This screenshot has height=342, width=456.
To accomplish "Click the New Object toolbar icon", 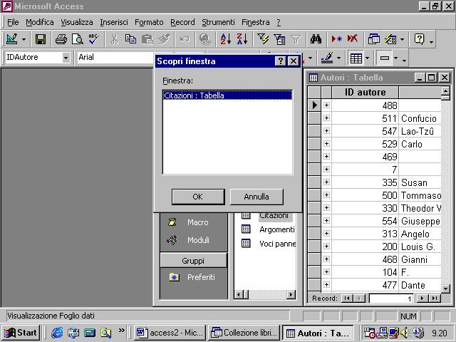I will pos(390,39).
